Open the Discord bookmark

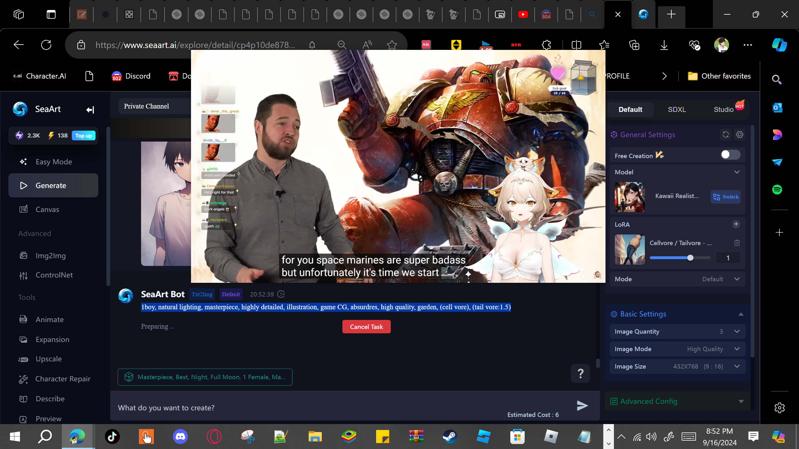131,76
